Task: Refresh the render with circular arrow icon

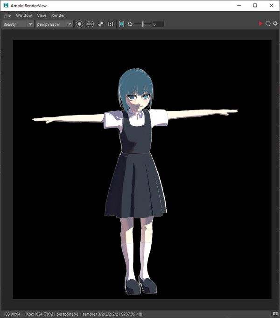Action: (x=268, y=23)
